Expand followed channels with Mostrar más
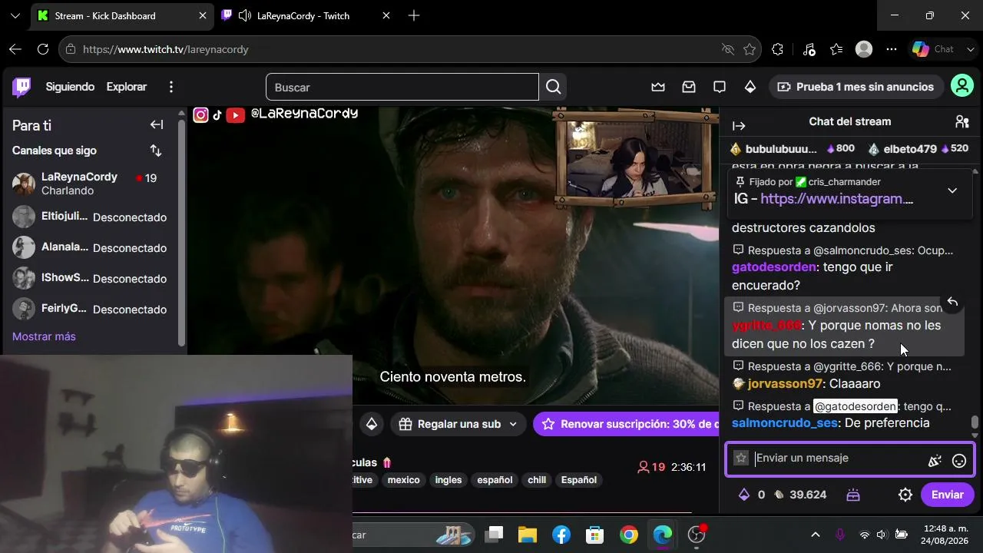 tap(44, 336)
